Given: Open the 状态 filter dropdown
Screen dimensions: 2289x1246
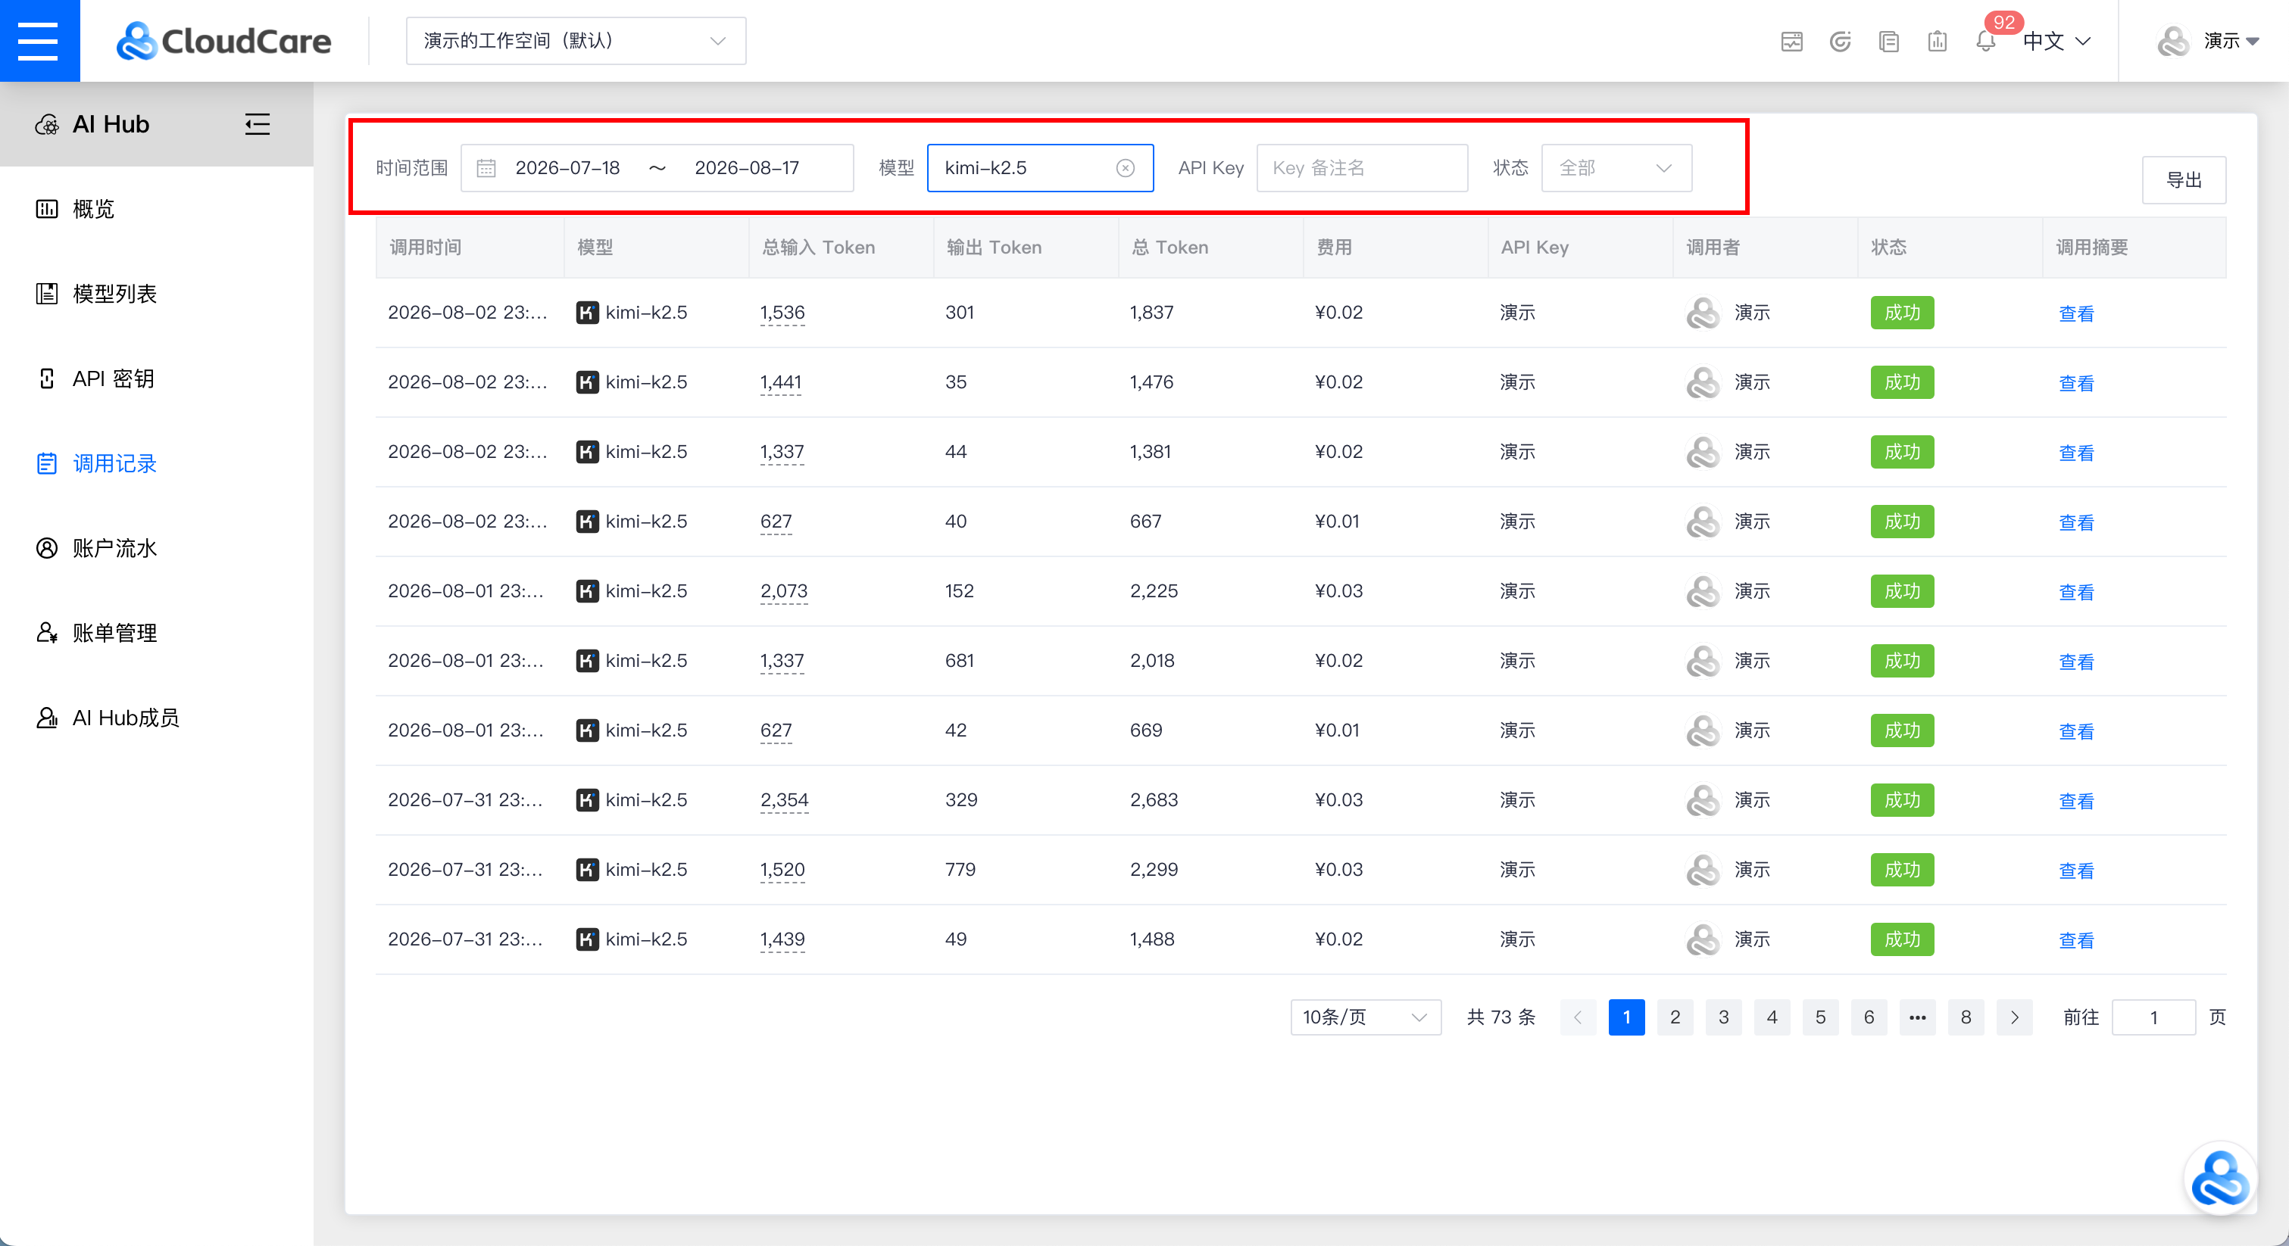Looking at the screenshot, I should (x=1616, y=168).
